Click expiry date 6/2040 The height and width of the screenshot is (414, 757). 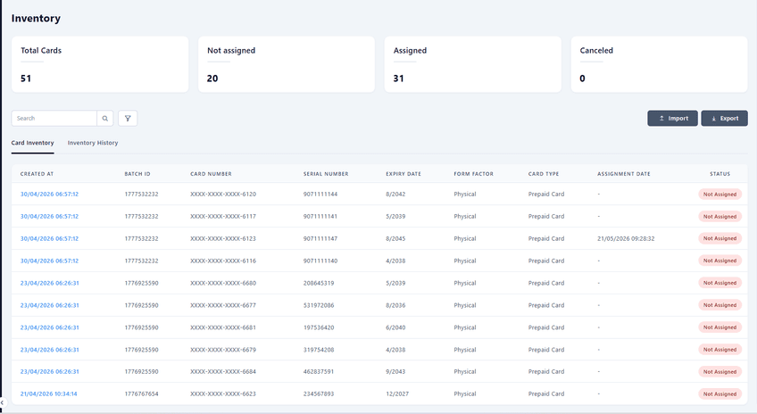tap(395, 327)
